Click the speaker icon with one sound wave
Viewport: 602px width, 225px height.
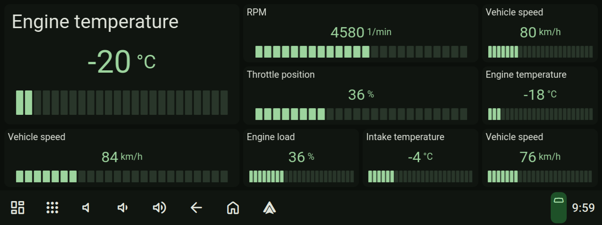122,208
